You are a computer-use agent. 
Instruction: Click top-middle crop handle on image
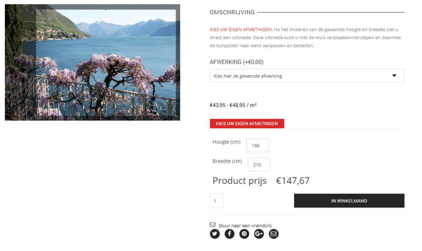106,9
